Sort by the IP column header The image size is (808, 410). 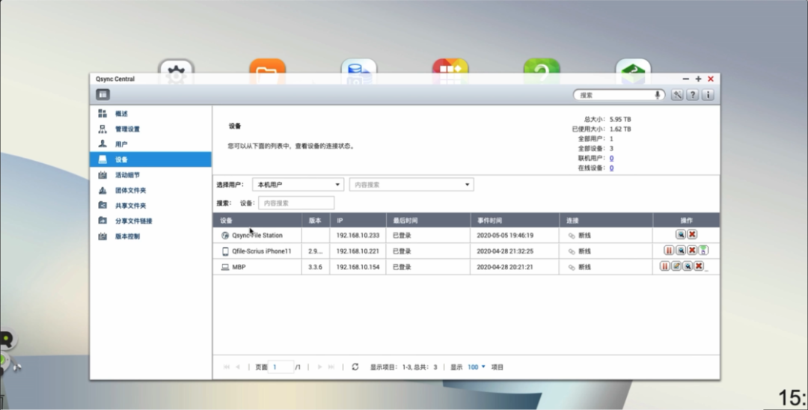[358, 220]
